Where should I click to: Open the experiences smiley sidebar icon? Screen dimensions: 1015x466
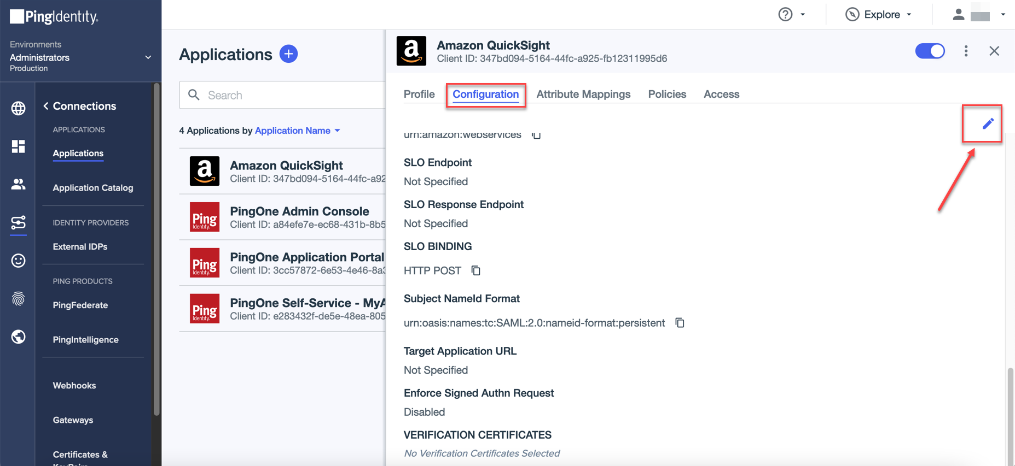18,261
